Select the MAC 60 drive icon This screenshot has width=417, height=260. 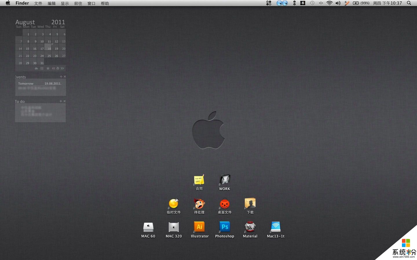[148, 227]
